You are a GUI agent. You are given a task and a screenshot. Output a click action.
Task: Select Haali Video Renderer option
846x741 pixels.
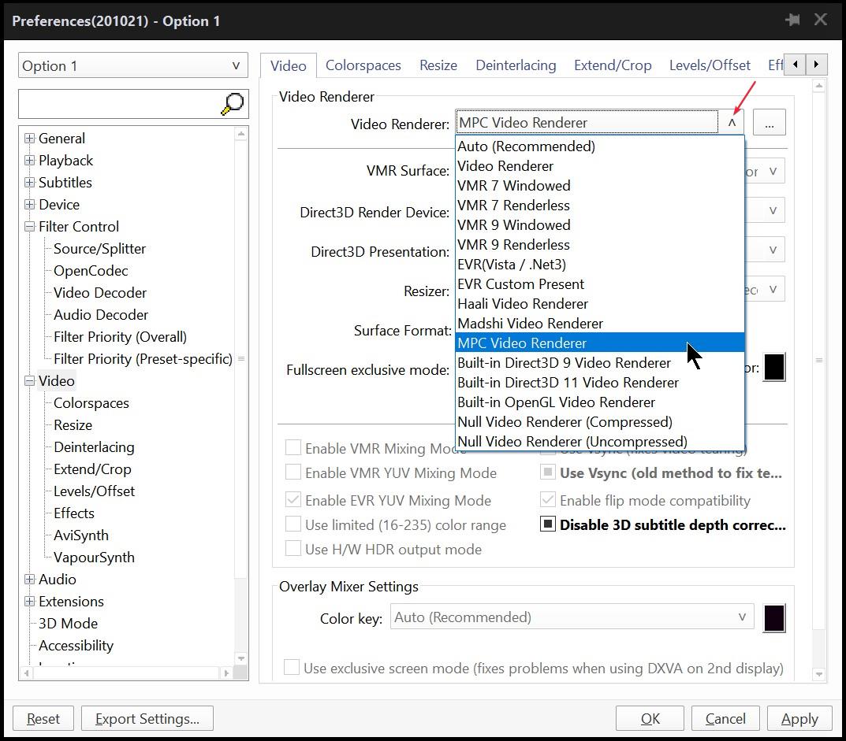[600, 303]
